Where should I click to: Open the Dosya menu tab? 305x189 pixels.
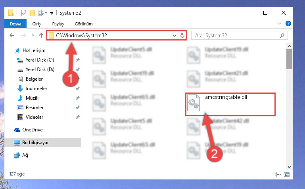[15, 24]
